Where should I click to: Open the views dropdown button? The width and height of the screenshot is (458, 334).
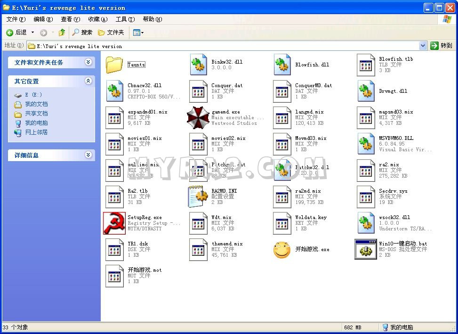[138, 33]
